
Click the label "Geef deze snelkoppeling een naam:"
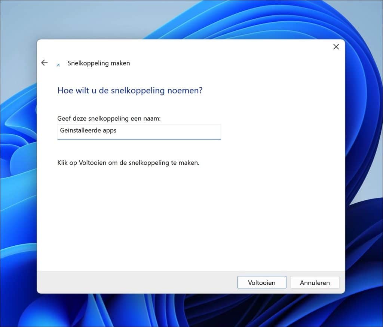110,118
